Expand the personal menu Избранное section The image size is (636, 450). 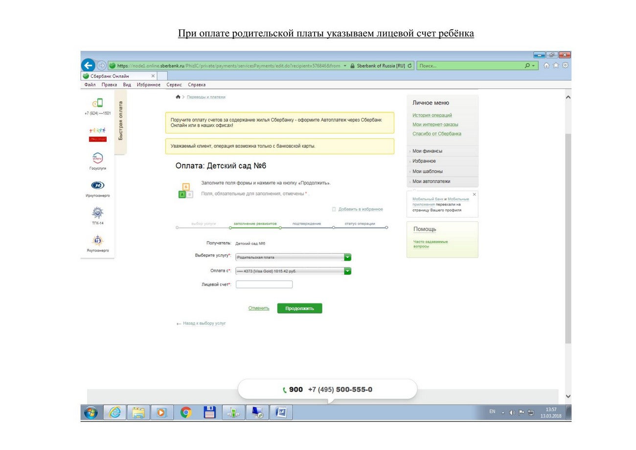(442, 161)
